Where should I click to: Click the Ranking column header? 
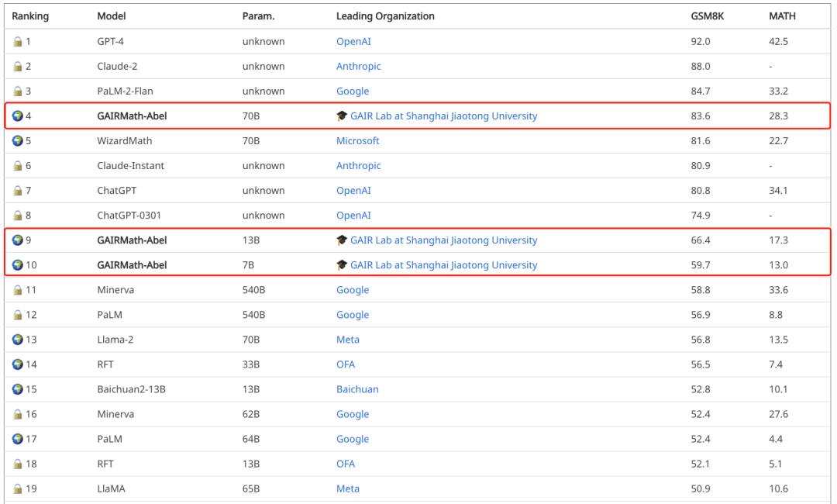click(x=30, y=16)
